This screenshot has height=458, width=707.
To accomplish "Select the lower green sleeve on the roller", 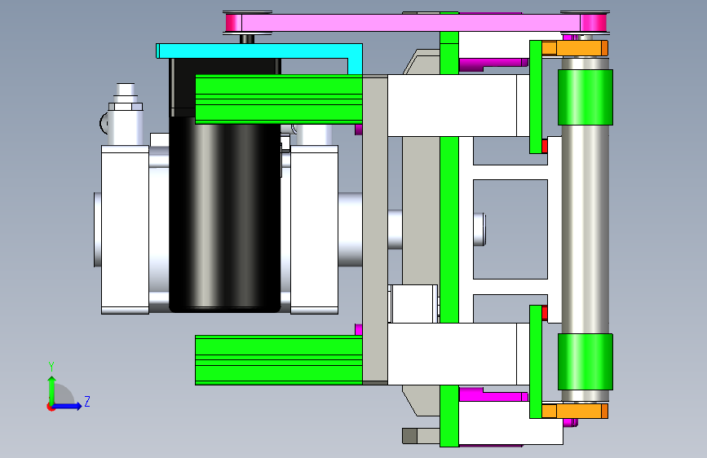I will (x=585, y=362).
